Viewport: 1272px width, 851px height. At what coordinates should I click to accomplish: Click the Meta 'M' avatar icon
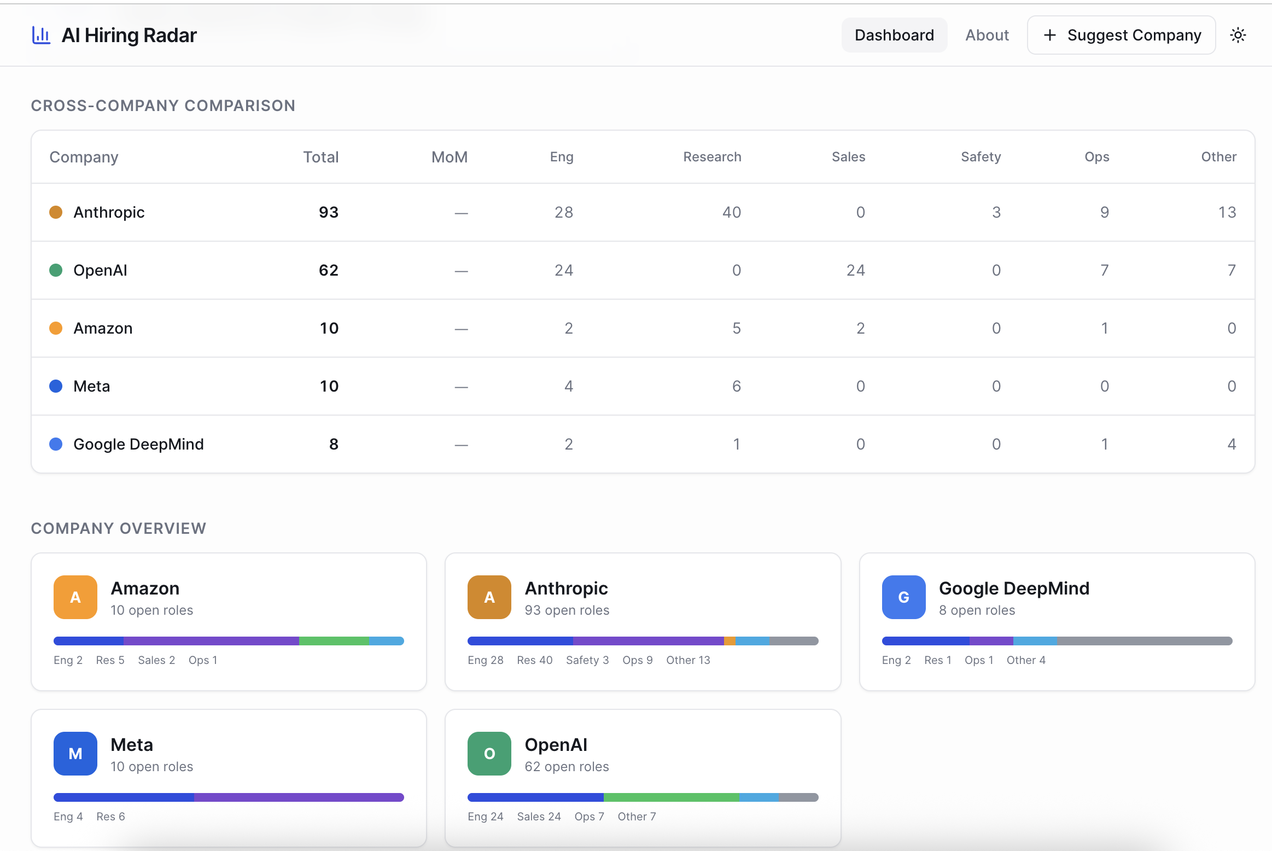point(75,753)
